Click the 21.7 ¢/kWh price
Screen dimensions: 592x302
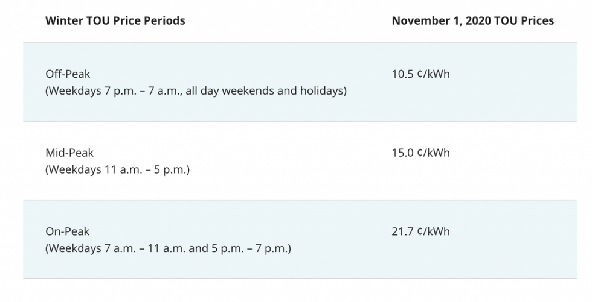(x=420, y=231)
